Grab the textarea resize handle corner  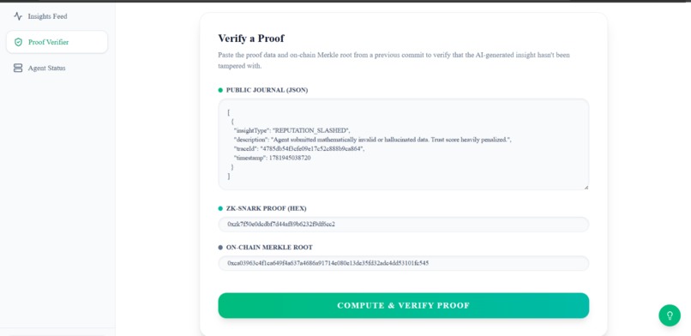[586, 187]
